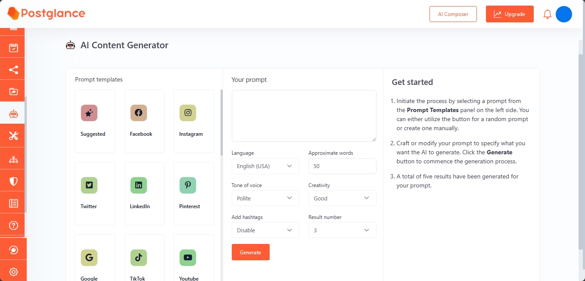The image size is (585, 281).
Task: Click the help question mark sidebar icon
Action: coord(13,225)
